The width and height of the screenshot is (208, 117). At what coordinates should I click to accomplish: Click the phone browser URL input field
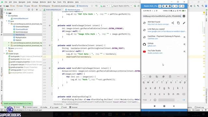162,16
